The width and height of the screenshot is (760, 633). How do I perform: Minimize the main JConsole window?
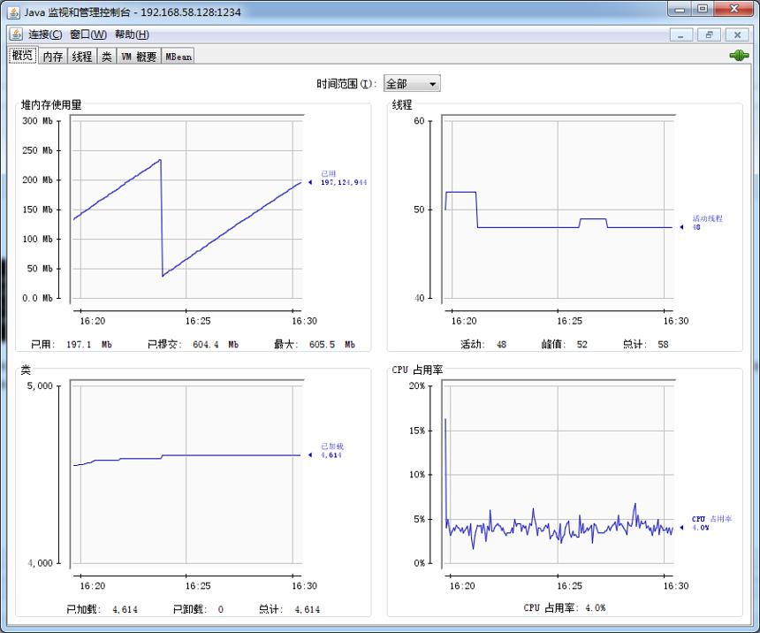[680, 9]
